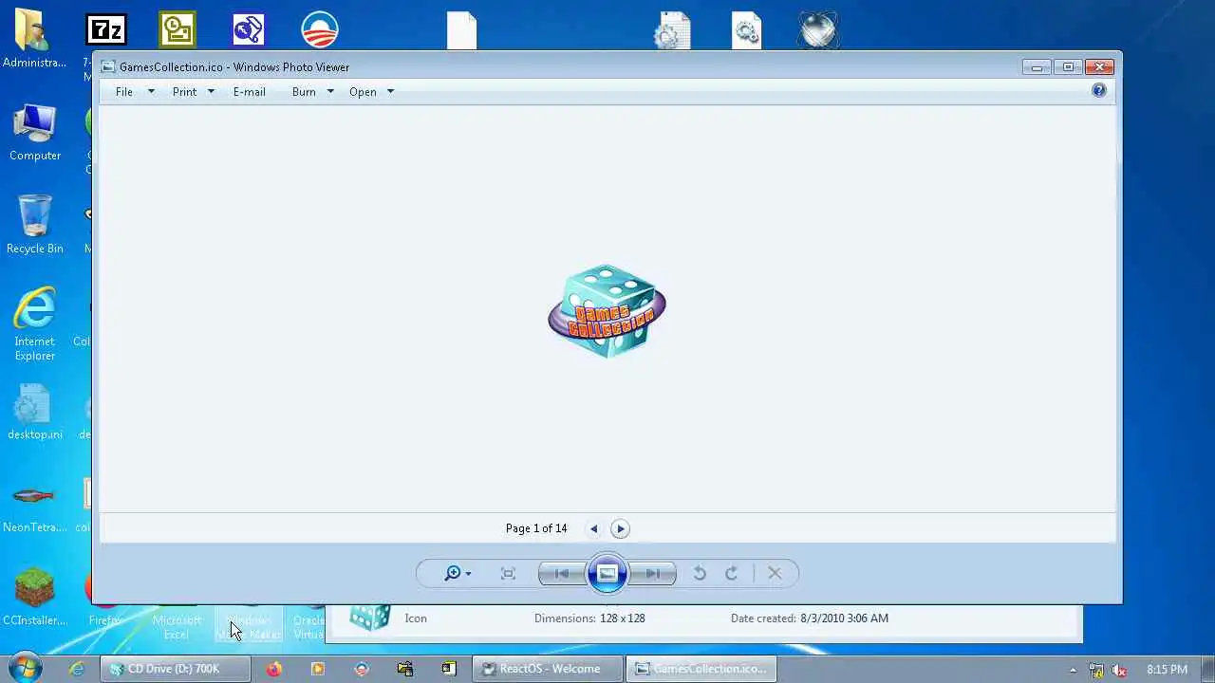Click E-mail in the Photo Viewer toolbar
Image resolution: width=1215 pixels, height=683 pixels.
250,92
